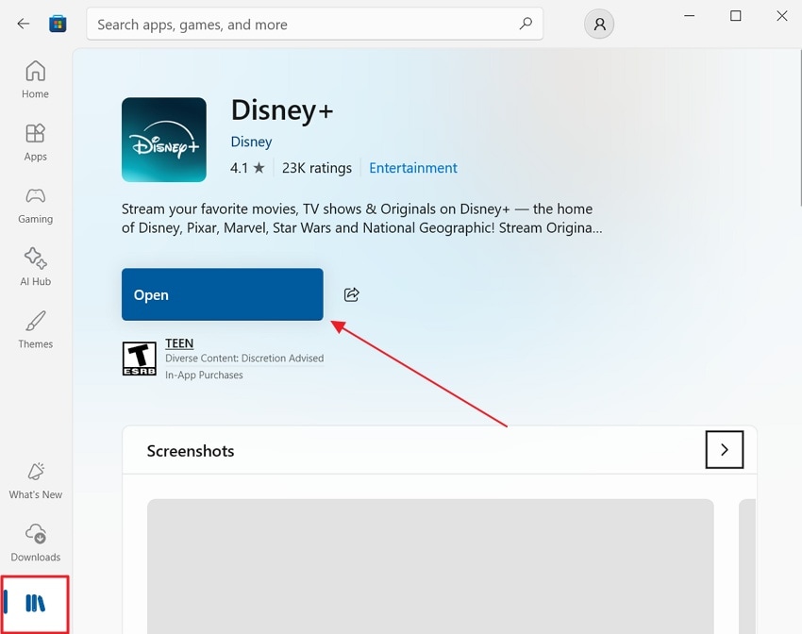802x634 pixels.
Task: Open Themes in the sidebar
Action: [x=35, y=330]
